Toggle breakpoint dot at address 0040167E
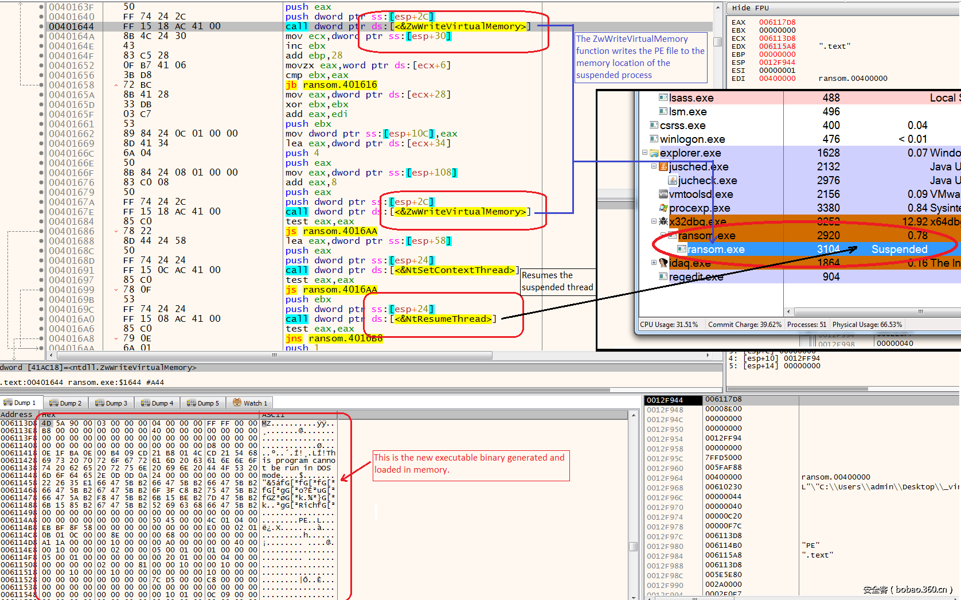This screenshot has height=600, width=961. [41, 212]
